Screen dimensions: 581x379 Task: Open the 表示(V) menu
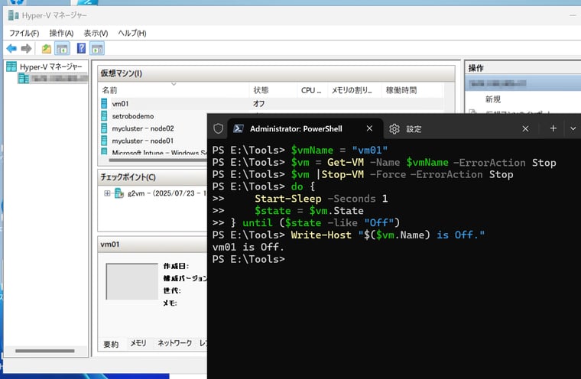(96, 34)
